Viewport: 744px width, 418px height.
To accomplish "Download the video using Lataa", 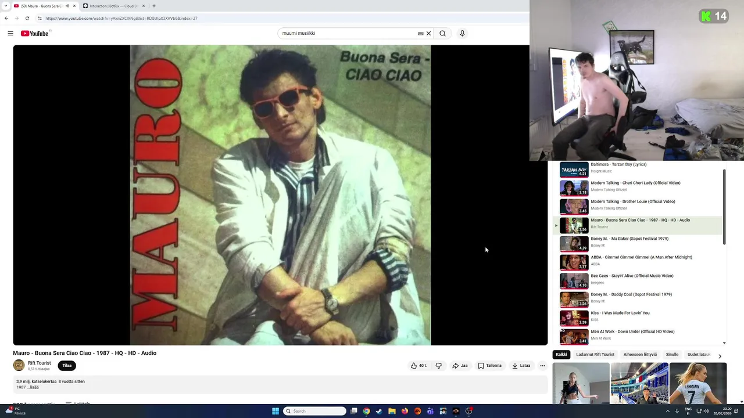I will click(521, 366).
